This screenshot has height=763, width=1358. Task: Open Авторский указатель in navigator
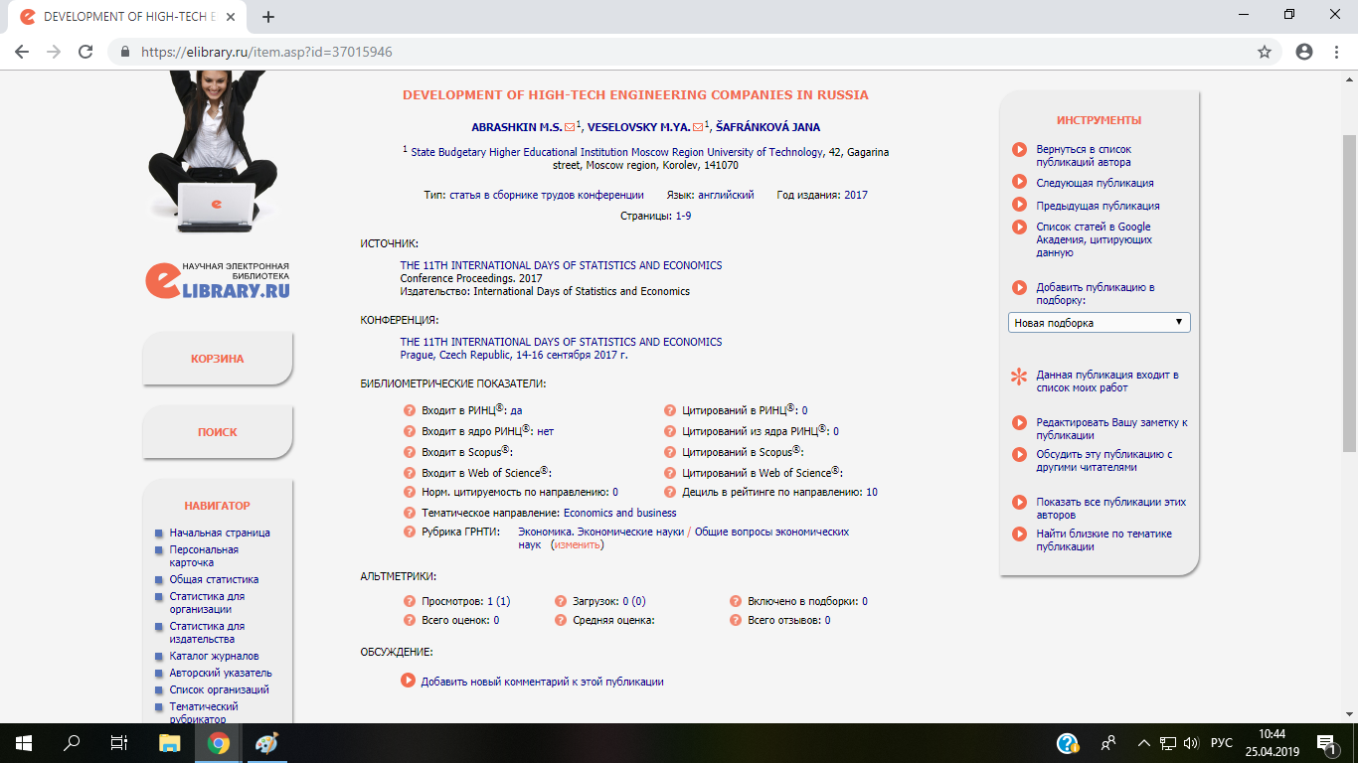pyautogui.click(x=221, y=673)
